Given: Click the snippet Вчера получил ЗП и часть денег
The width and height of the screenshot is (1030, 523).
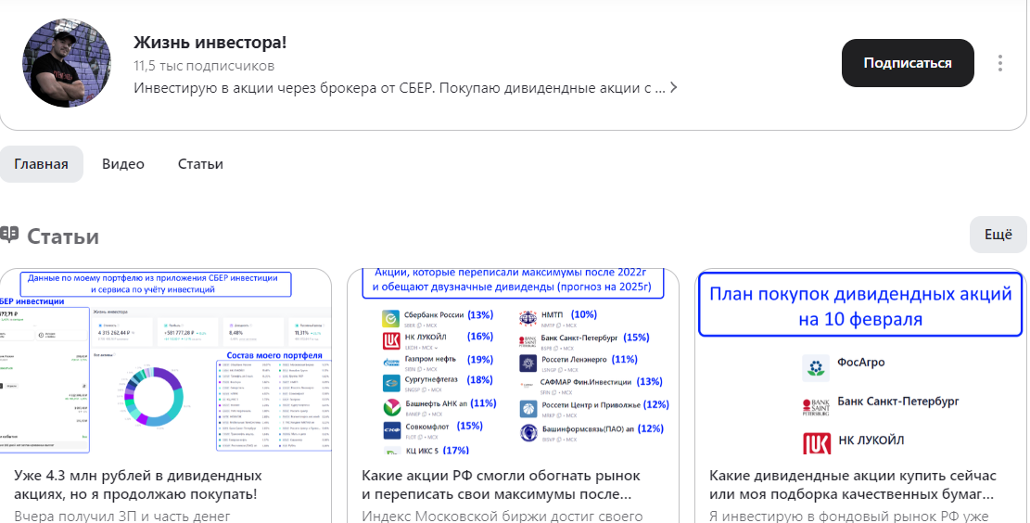Looking at the screenshot, I should coord(122,516).
